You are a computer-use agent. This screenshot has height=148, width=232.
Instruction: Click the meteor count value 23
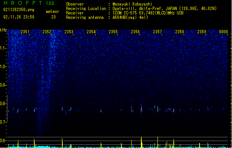pos(53,17)
